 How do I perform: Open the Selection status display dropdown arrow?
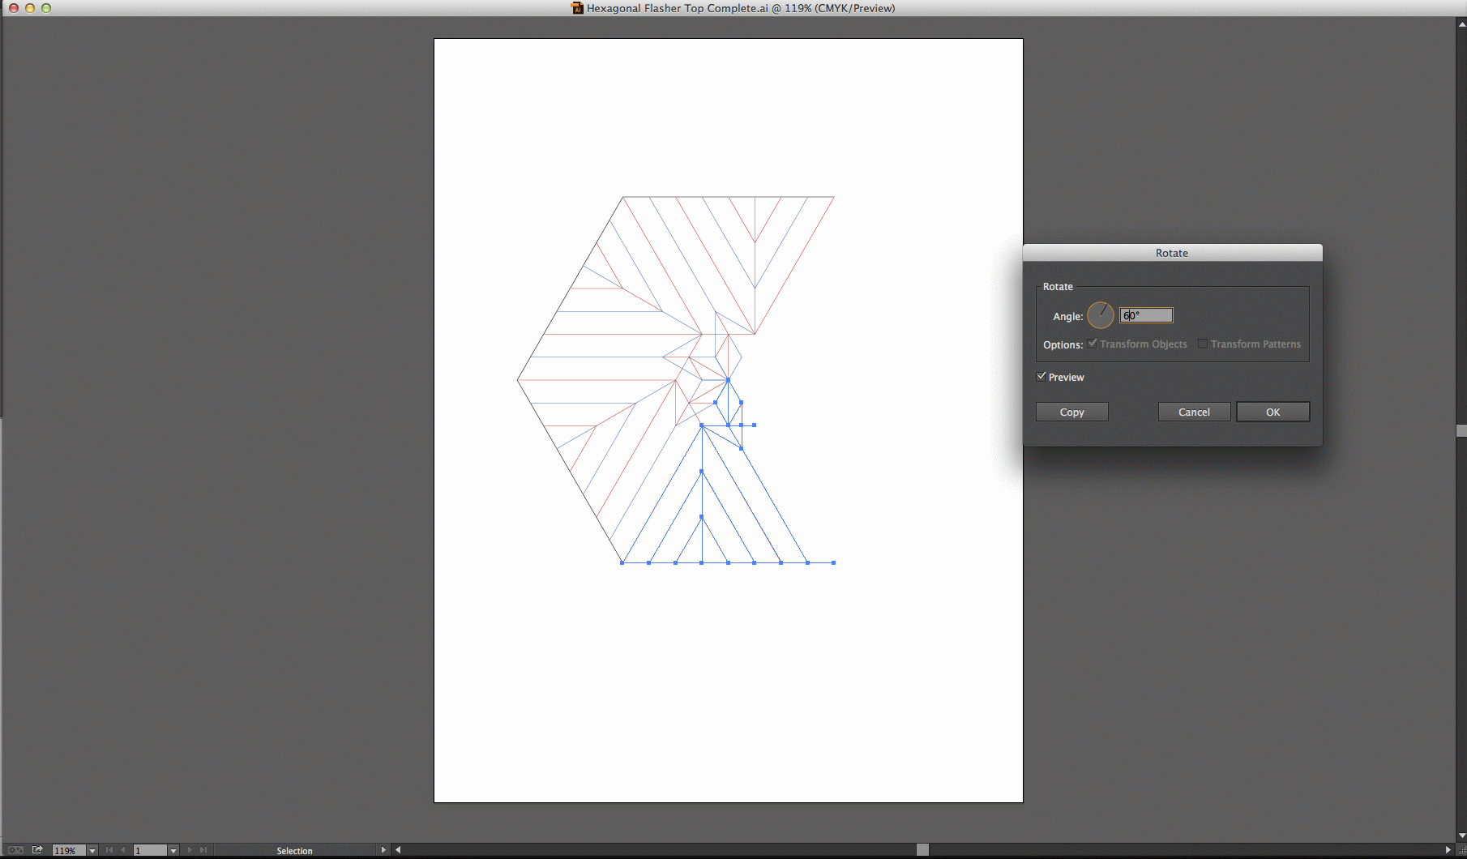point(383,849)
